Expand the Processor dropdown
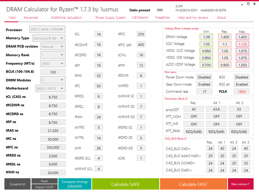This screenshot has height=195, width=259. [x=47, y=29]
